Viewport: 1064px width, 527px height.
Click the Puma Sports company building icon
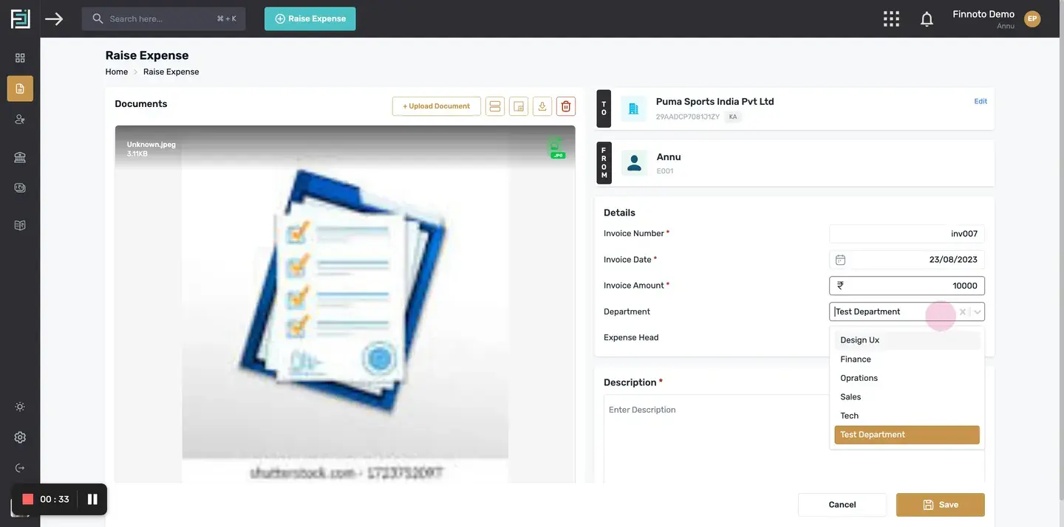click(x=633, y=108)
